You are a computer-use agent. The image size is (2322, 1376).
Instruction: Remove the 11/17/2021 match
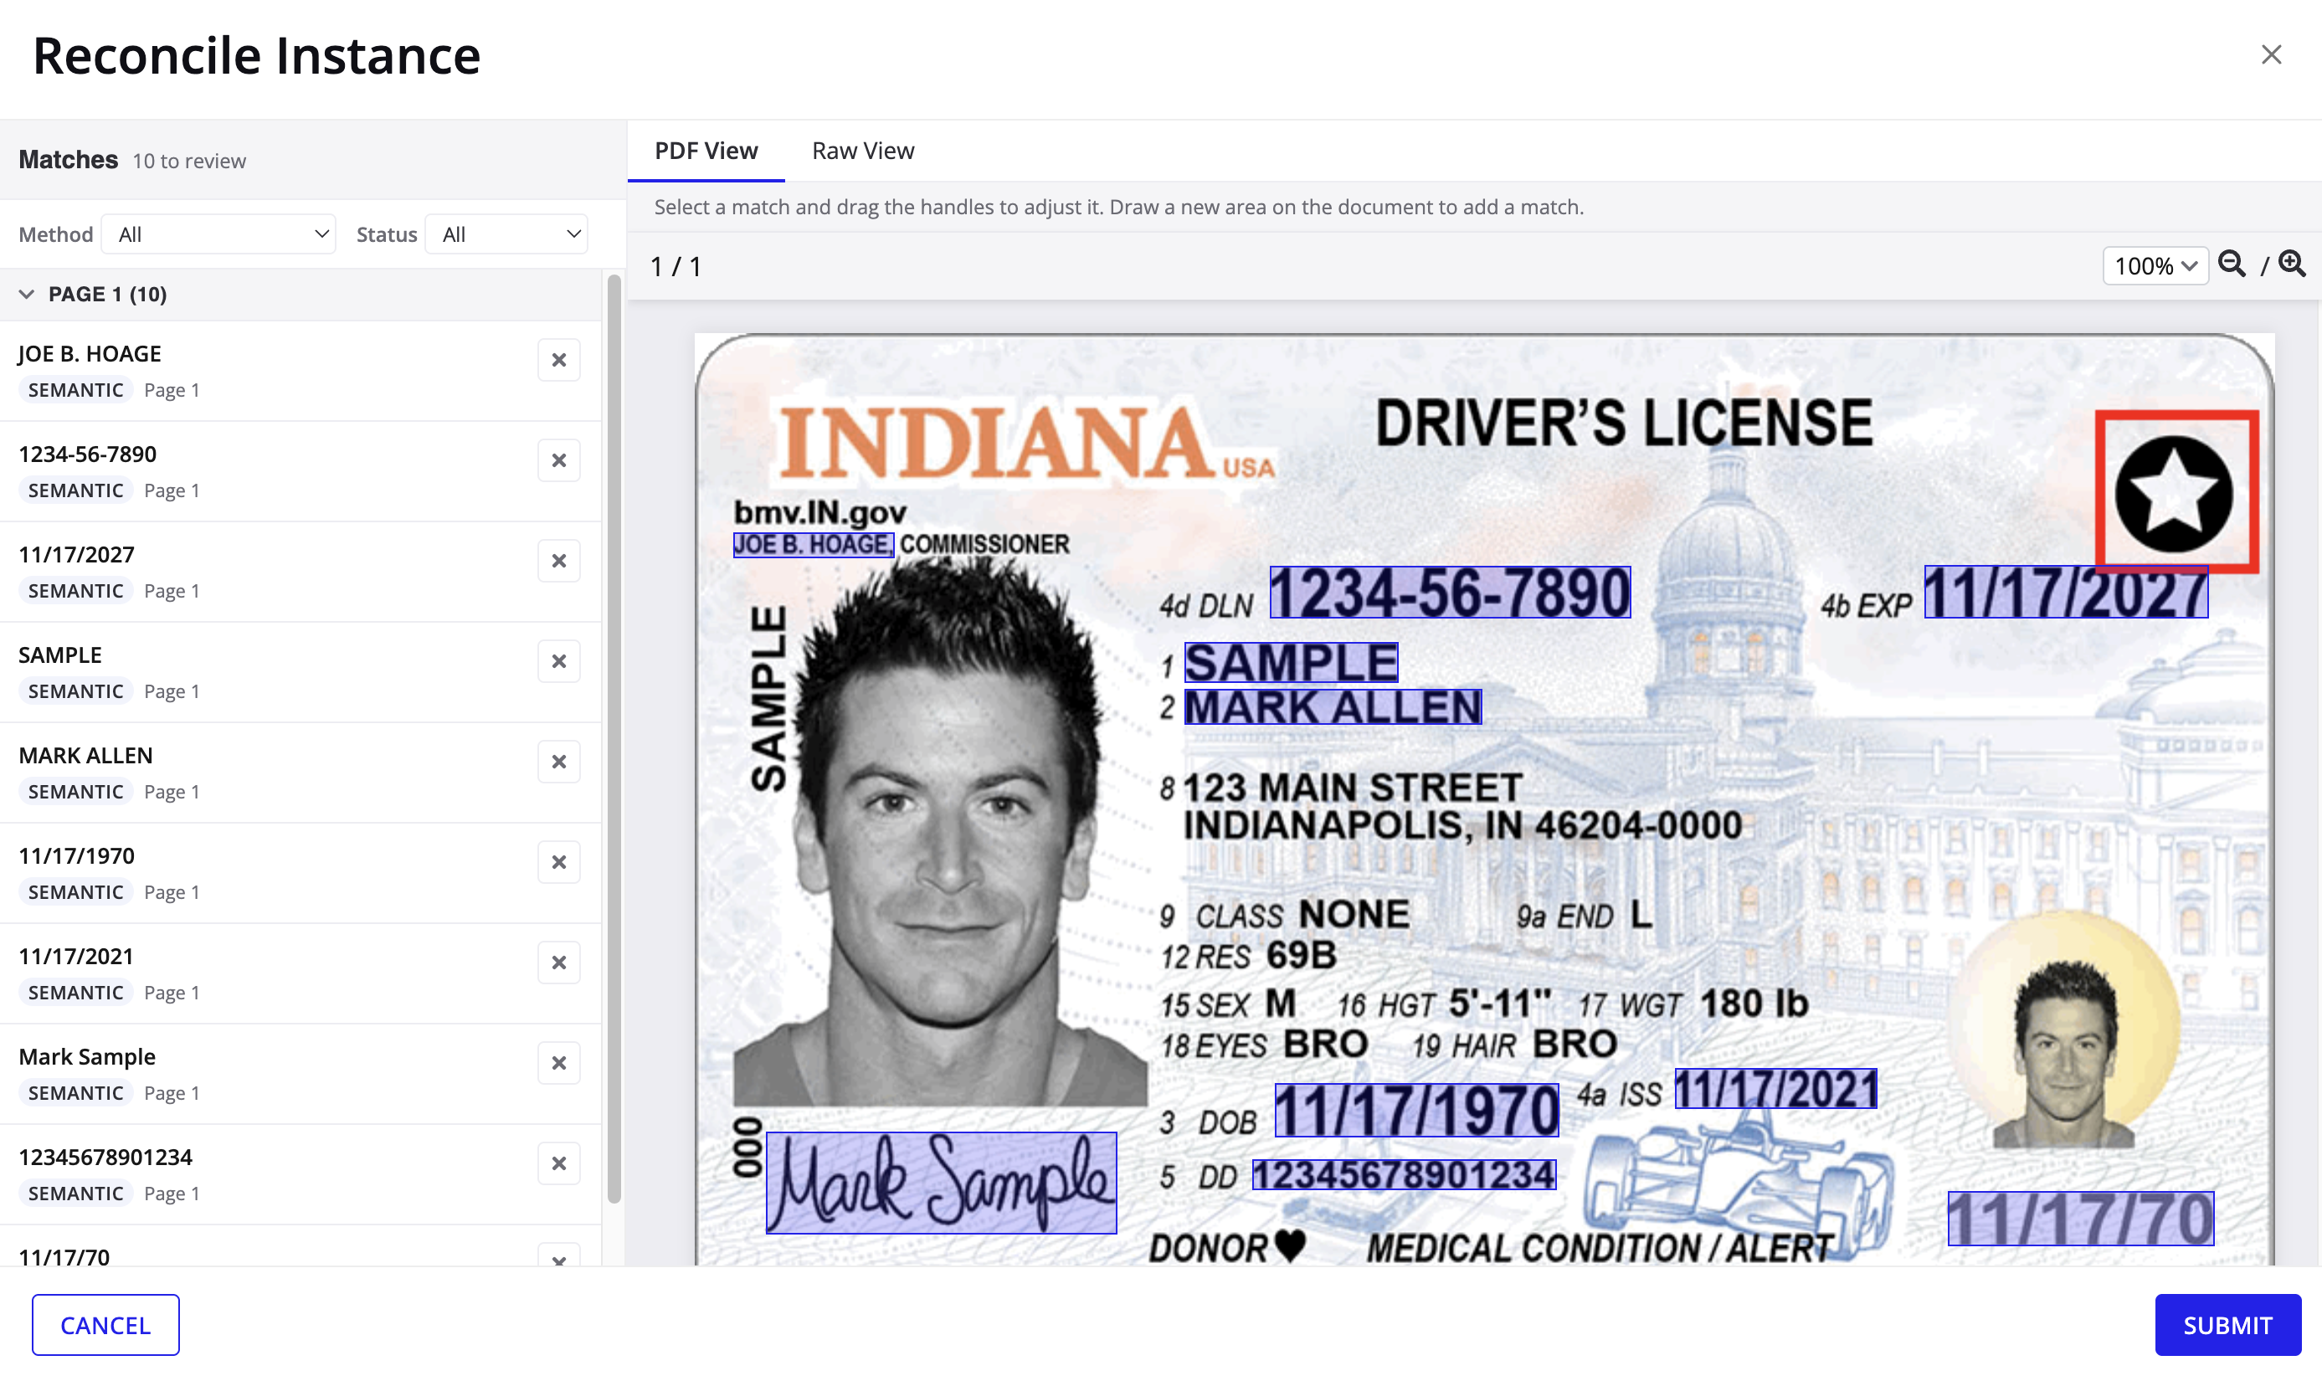pos(558,963)
